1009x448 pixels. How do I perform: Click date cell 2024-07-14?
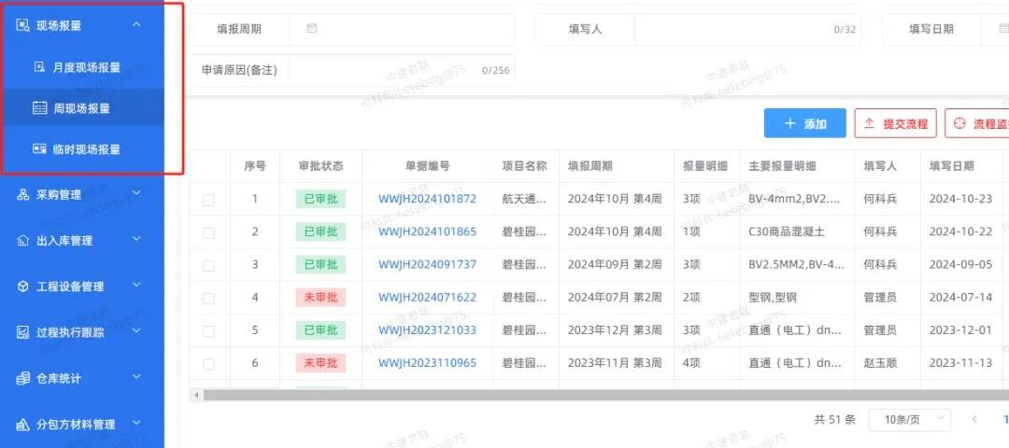tap(960, 298)
